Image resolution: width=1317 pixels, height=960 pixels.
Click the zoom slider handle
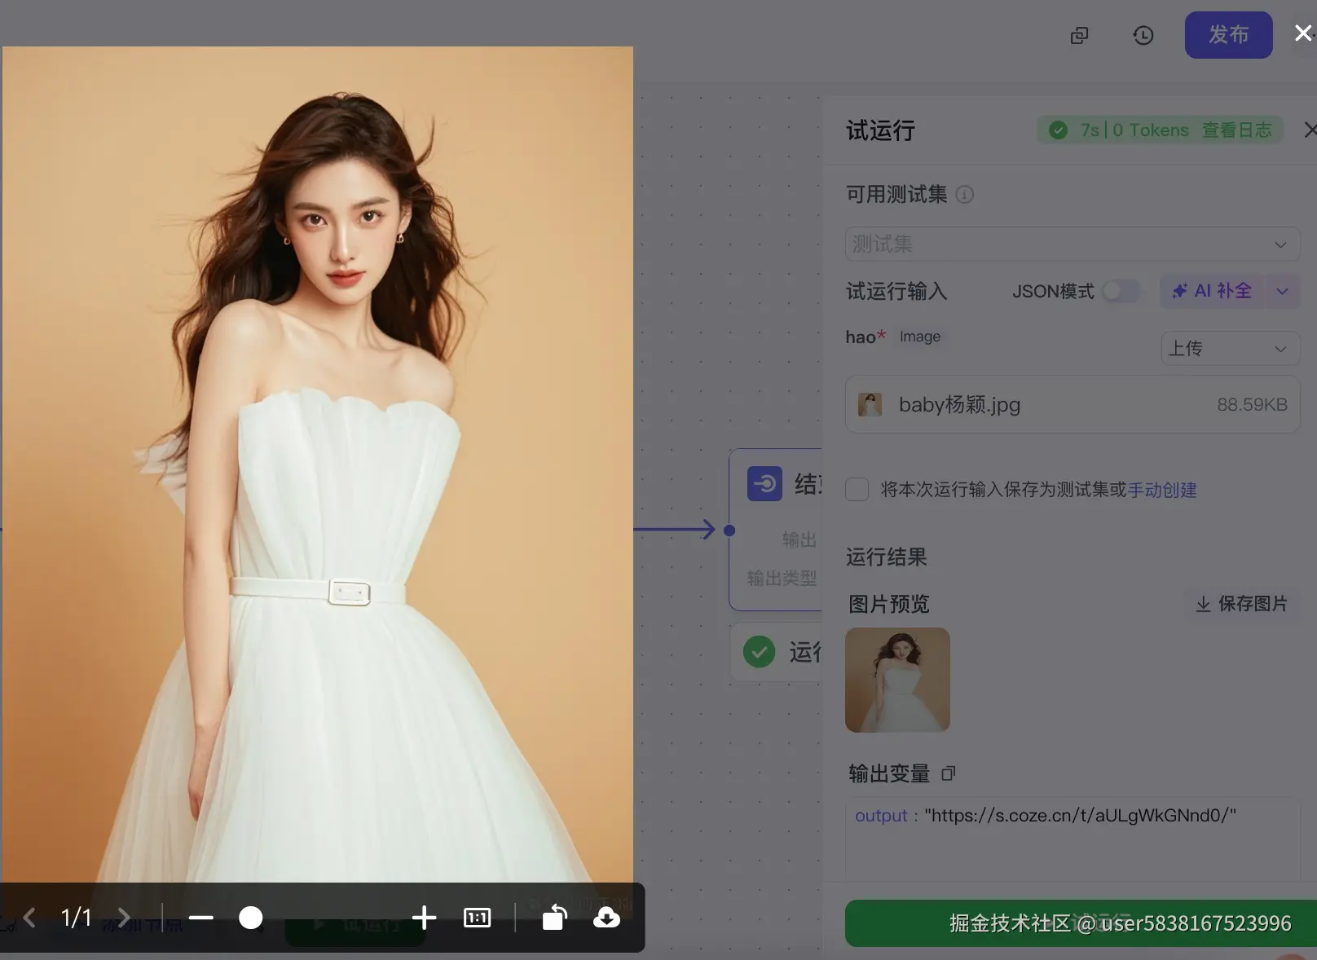251,918
